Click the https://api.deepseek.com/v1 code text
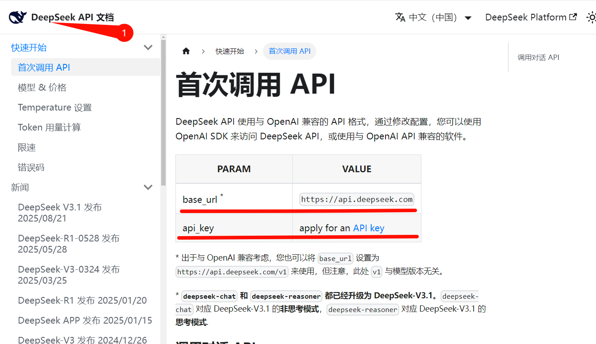The width and height of the screenshot is (596, 344). (x=232, y=272)
